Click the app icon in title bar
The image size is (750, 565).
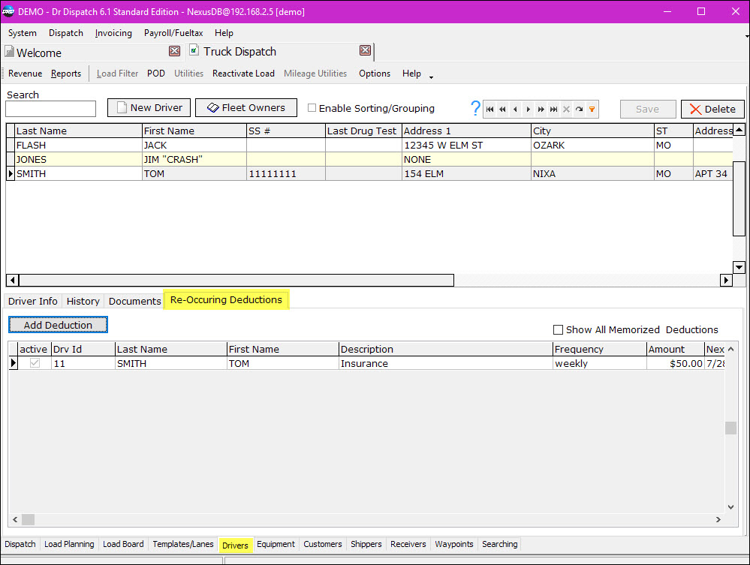(x=8, y=11)
